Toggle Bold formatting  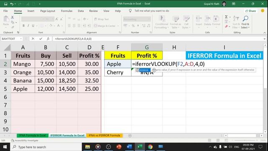[x=23, y=26]
